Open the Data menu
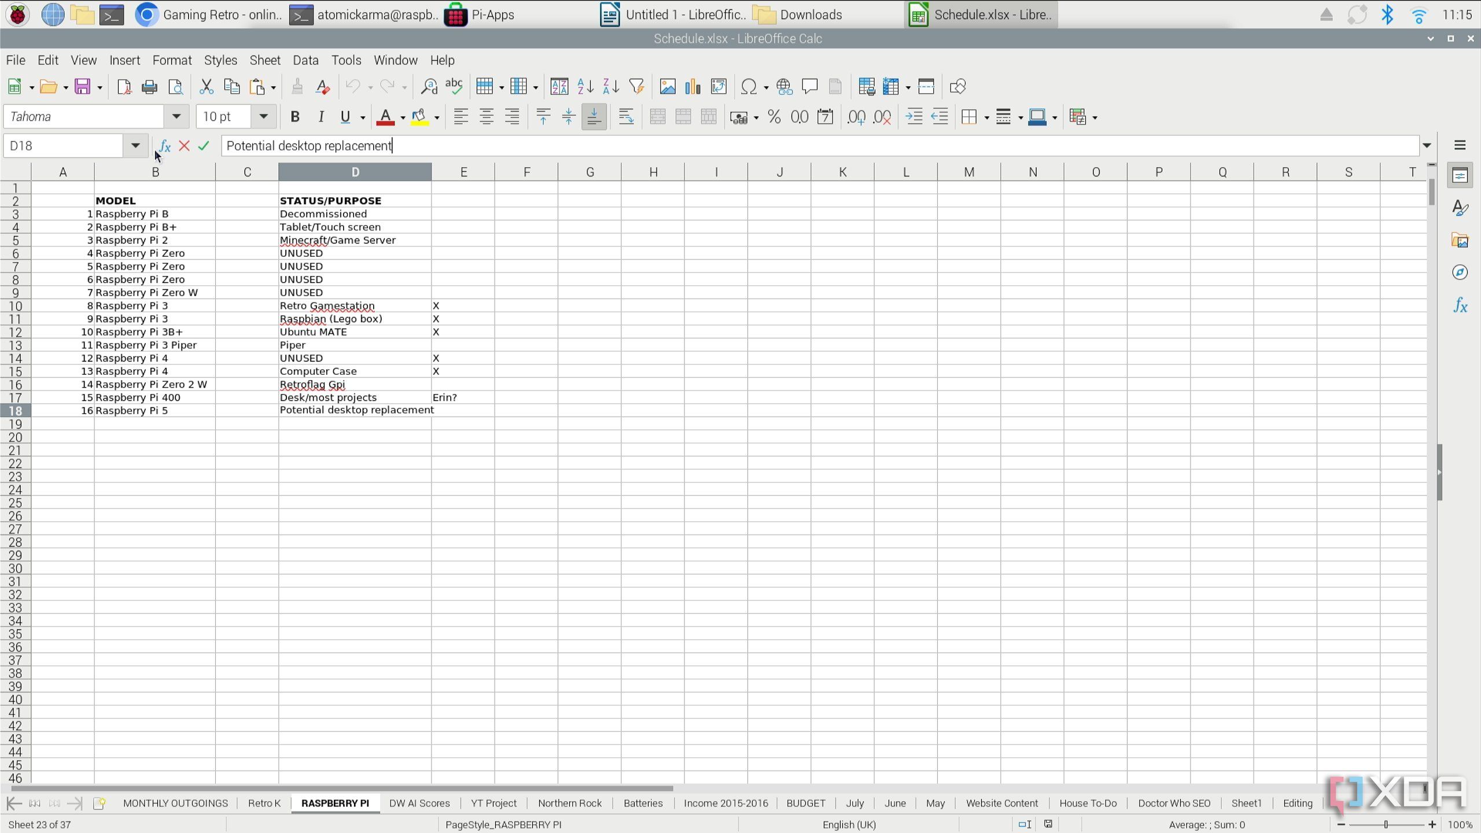This screenshot has width=1481, height=833. [305, 60]
